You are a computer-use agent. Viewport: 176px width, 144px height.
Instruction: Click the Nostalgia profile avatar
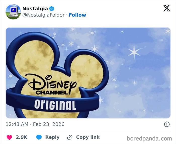click(13, 12)
